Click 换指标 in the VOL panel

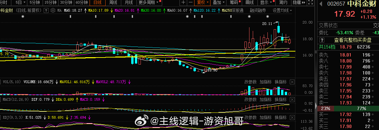tap(281, 82)
